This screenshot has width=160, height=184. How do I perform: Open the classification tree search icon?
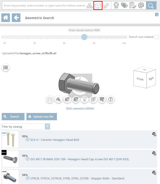90,6
